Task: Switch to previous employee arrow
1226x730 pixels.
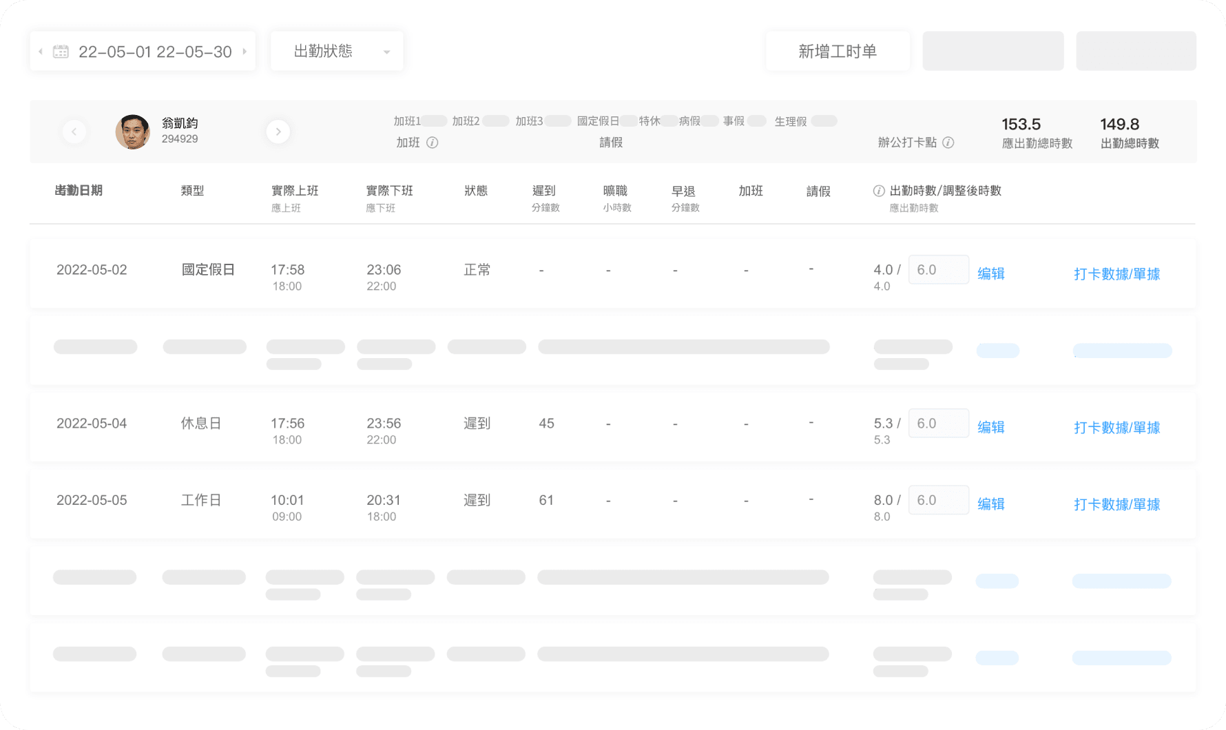Action: pos(74,132)
